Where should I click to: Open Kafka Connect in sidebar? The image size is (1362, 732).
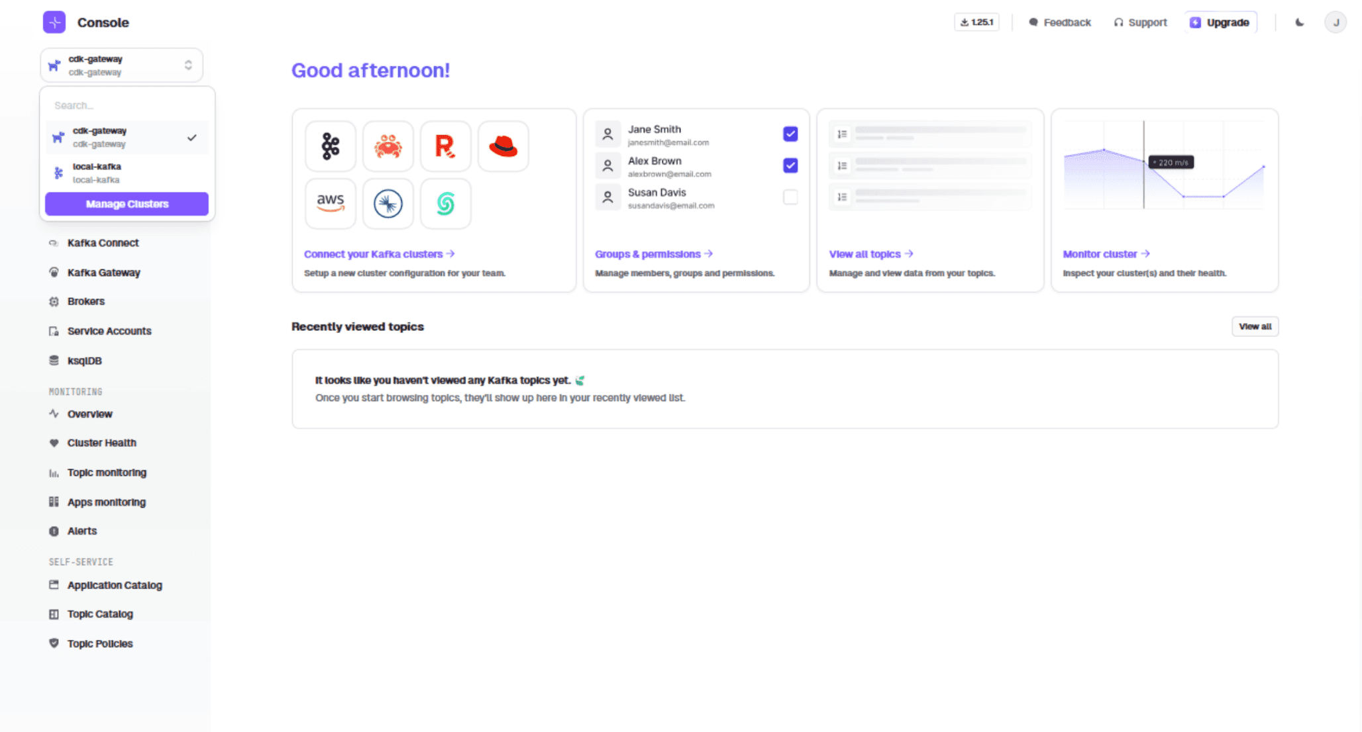(103, 243)
